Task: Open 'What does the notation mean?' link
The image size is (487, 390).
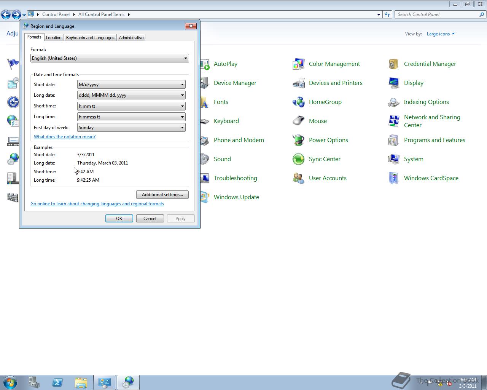Action: (x=65, y=137)
